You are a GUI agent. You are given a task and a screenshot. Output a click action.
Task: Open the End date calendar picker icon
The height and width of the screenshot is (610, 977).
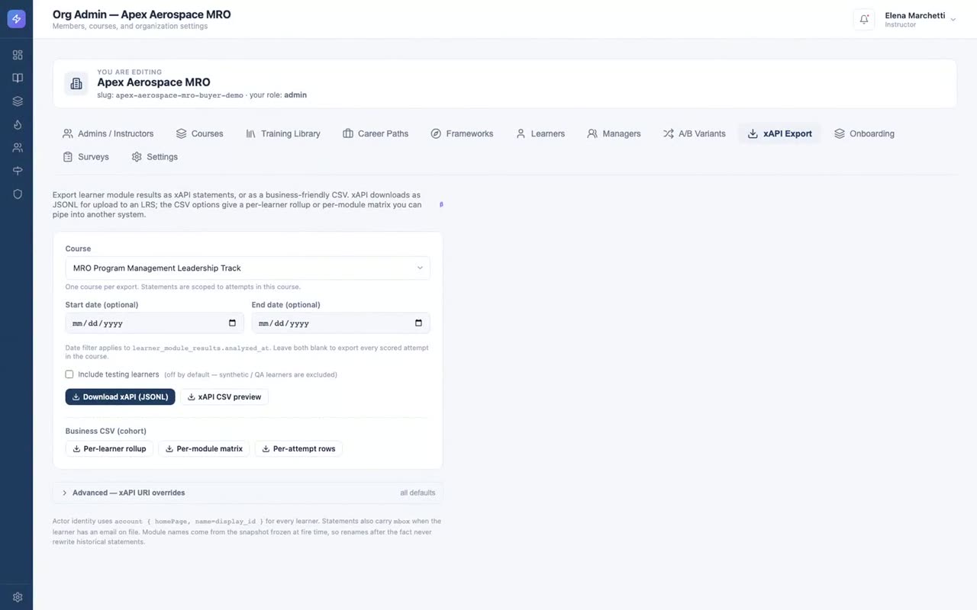click(x=418, y=323)
